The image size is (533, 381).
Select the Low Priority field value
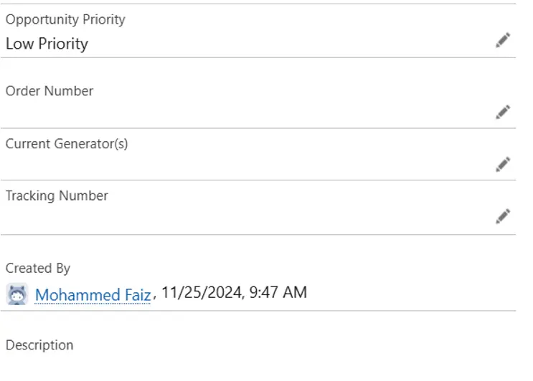[x=47, y=44]
